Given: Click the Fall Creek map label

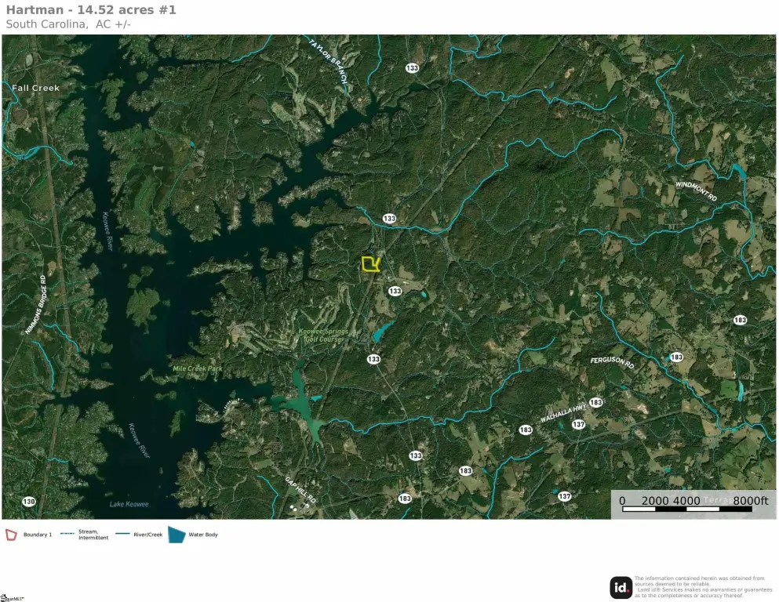Looking at the screenshot, I should 35,88.
